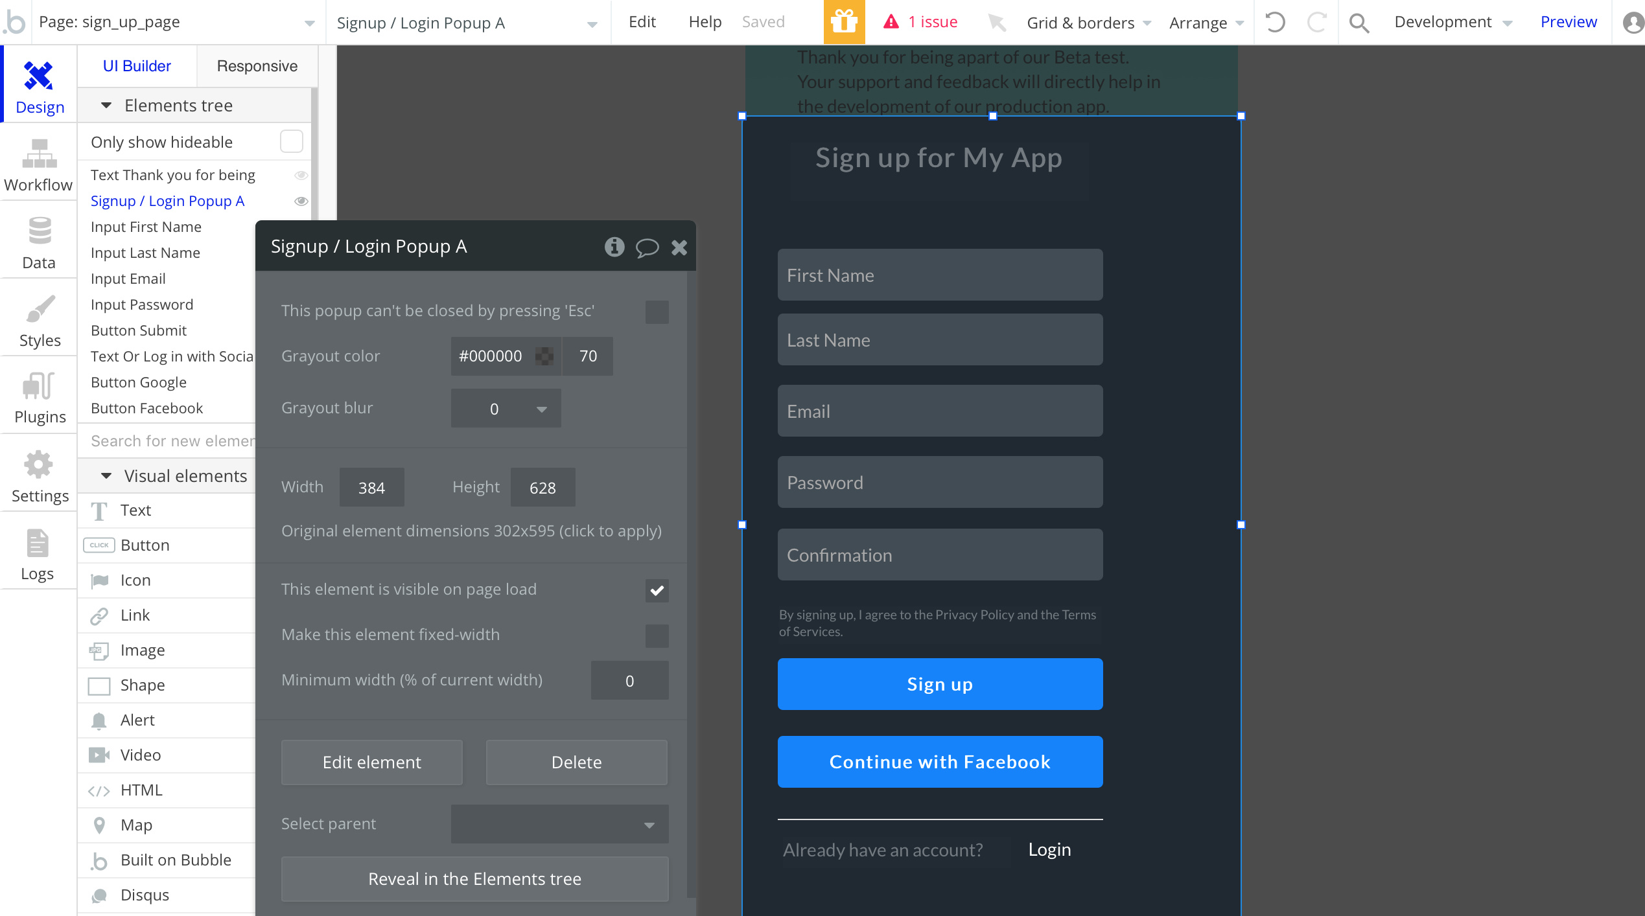Click the gift box icon in top bar

[844, 22]
